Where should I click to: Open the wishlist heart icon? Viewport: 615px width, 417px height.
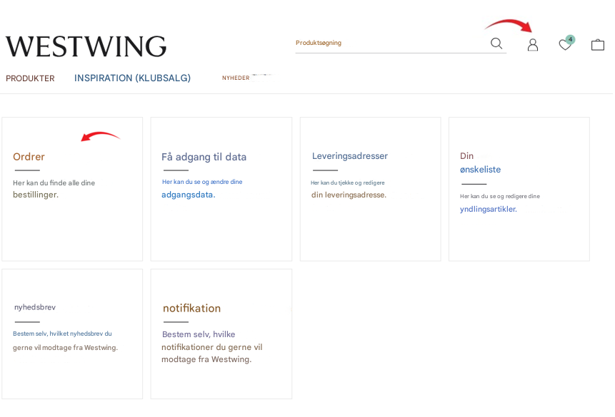(x=565, y=45)
